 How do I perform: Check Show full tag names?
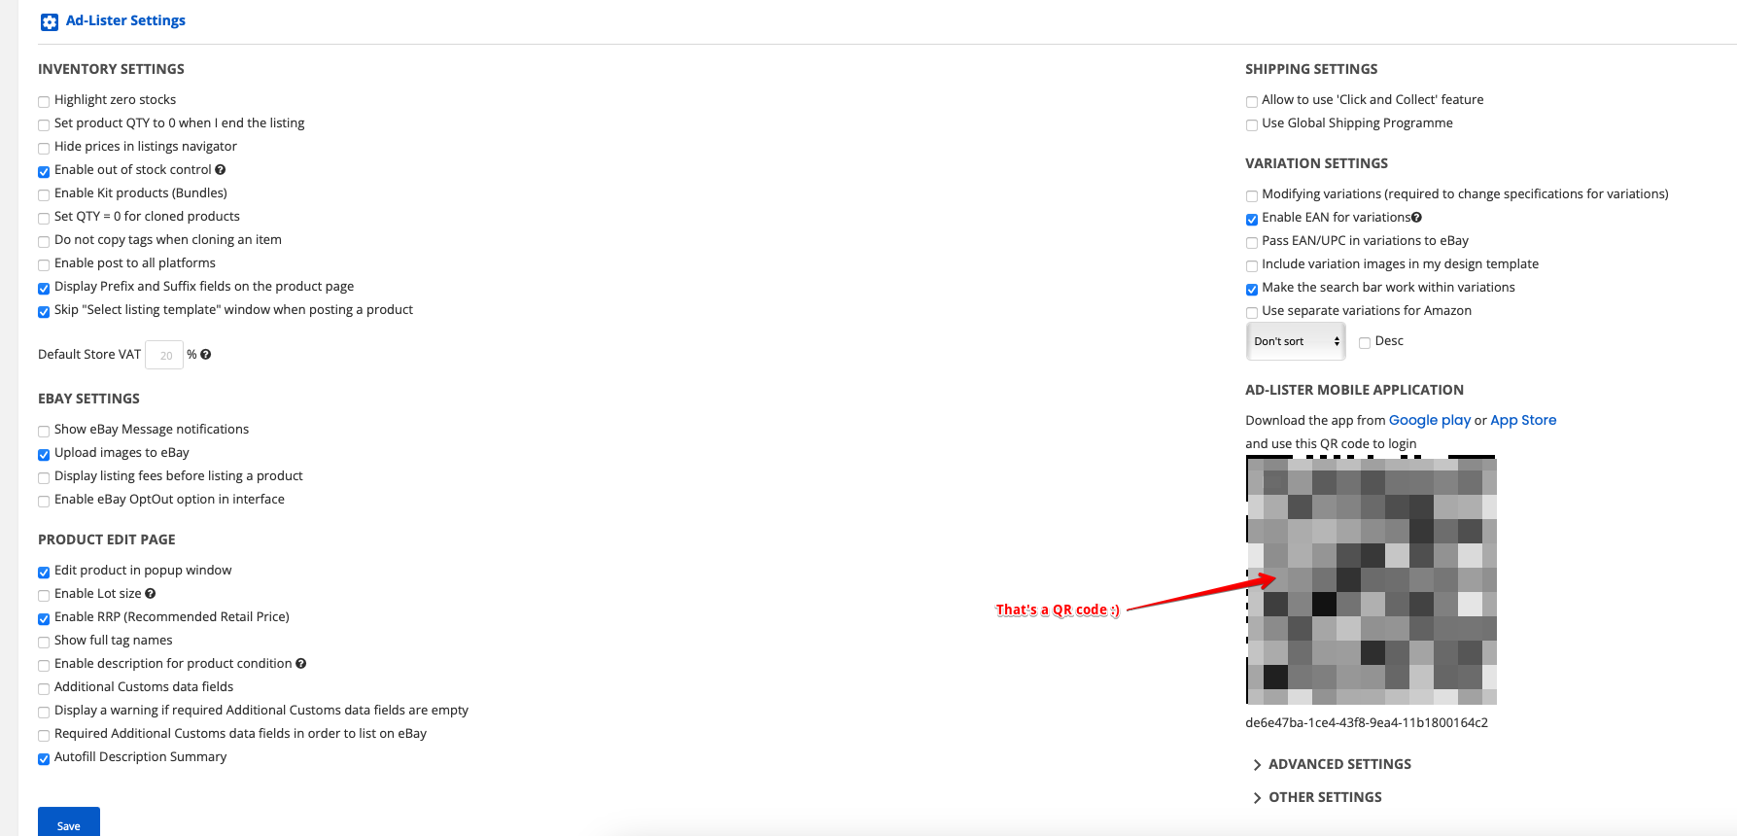[44, 642]
